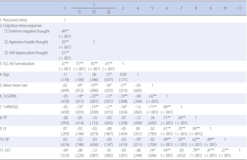
Task: Select the "(.008)" p-value
Action: [123, 102]
